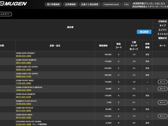Open the S2000 Rear Bumper part number link

[x=23, y=97]
